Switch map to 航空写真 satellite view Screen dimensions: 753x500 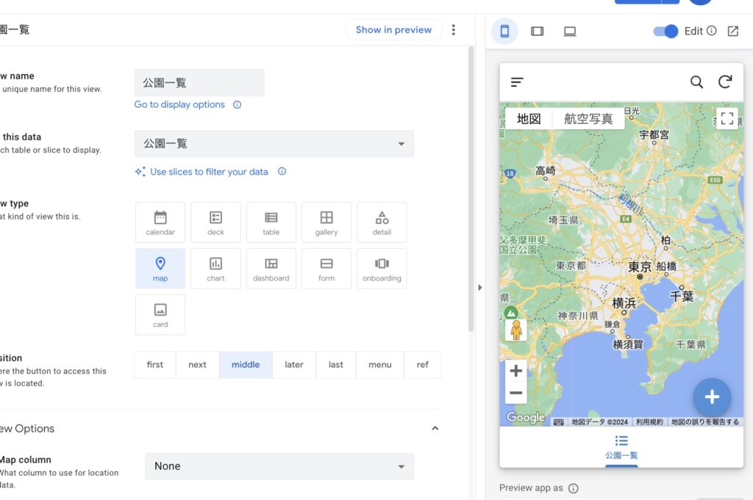tap(588, 119)
